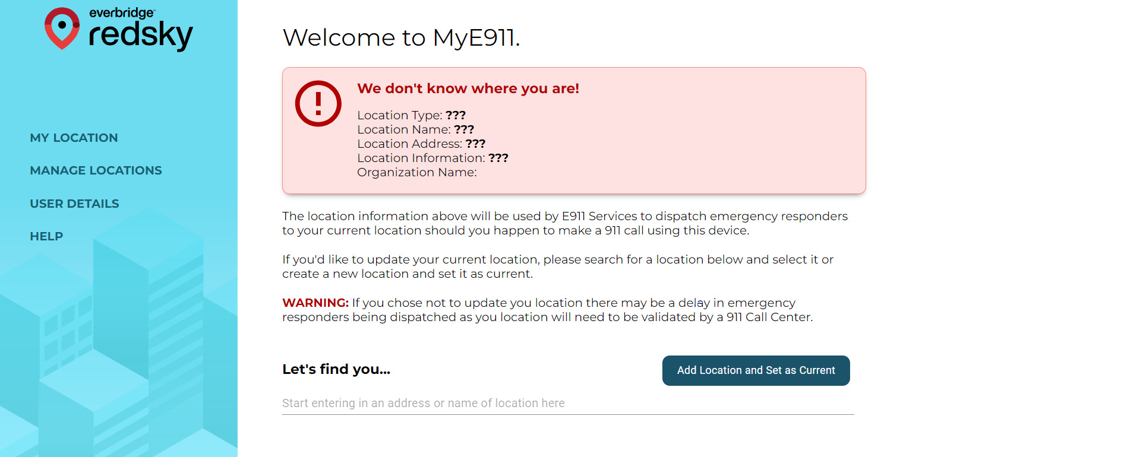Focus the address or location search field
This screenshot has width=1140, height=457.
[568, 403]
